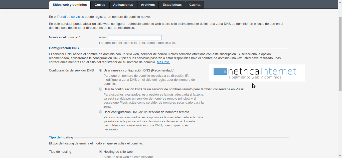This screenshot has width=342, height=158.
Task: Follow the Portal de servicios link
Action: pyautogui.click(x=71, y=17)
